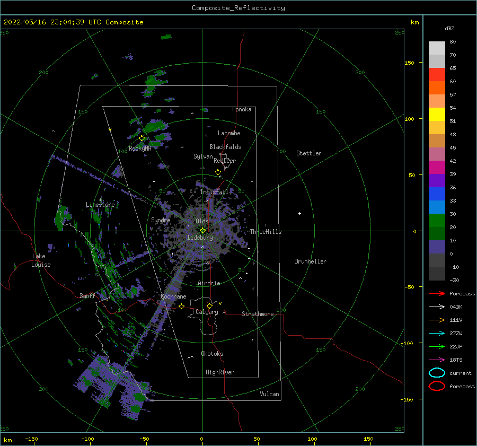Click the "current" legend label
Viewport: 477px width, 446px height.
(461, 373)
